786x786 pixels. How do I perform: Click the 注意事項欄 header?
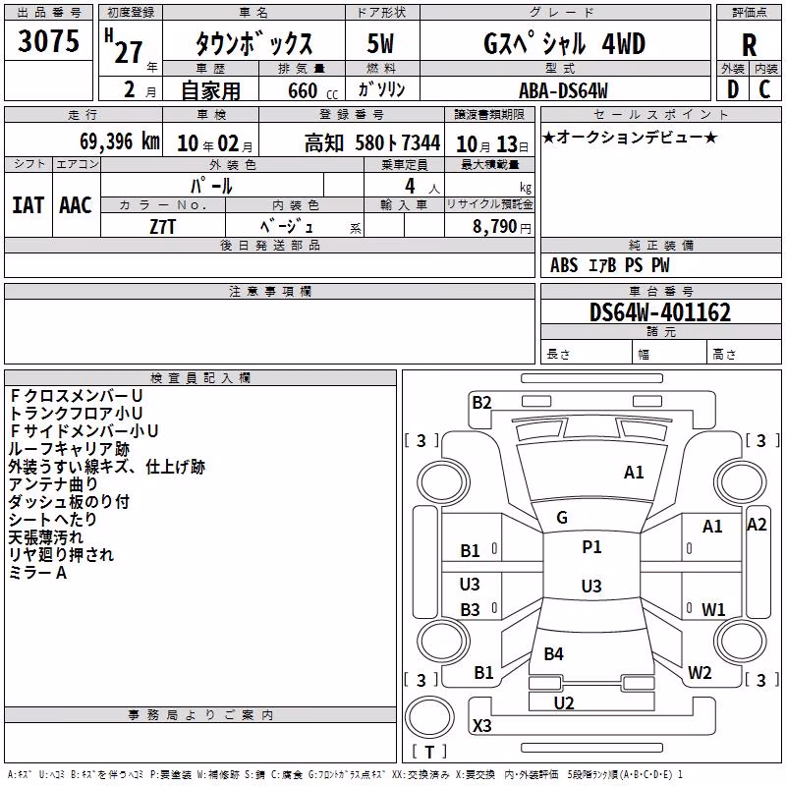coord(270,291)
